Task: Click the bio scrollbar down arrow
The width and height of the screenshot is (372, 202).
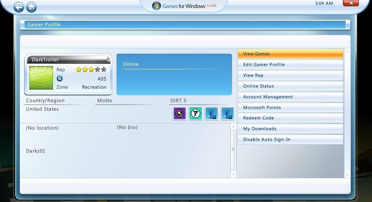Action: 233,175
